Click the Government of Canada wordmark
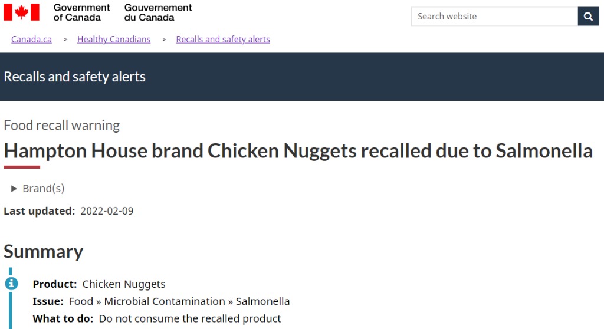Image resolution: width=604 pixels, height=329 pixels. pos(81,12)
